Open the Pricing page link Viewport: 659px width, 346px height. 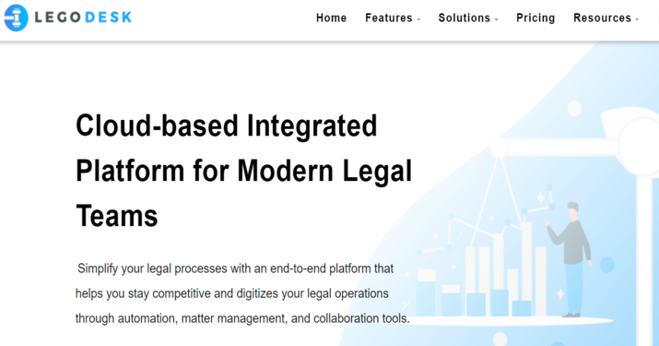click(x=535, y=18)
